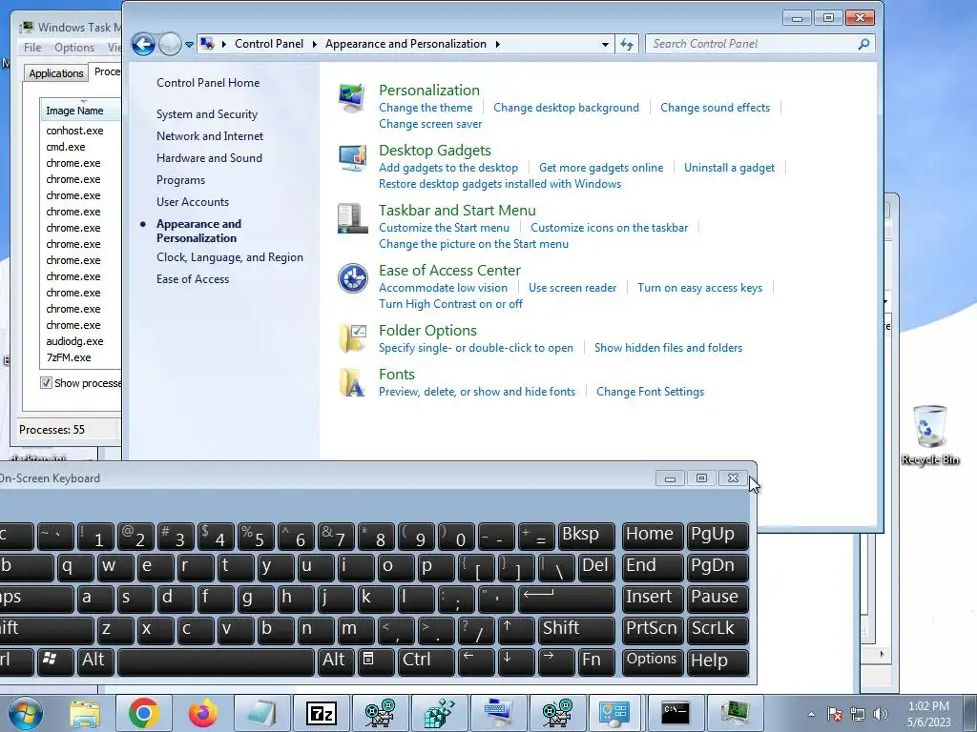This screenshot has height=732, width=977.
Task: Click the Fonts folder icon
Action: coord(353,382)
